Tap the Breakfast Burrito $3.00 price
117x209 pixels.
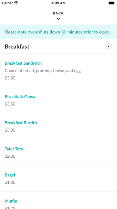click(x=10, y=130)
